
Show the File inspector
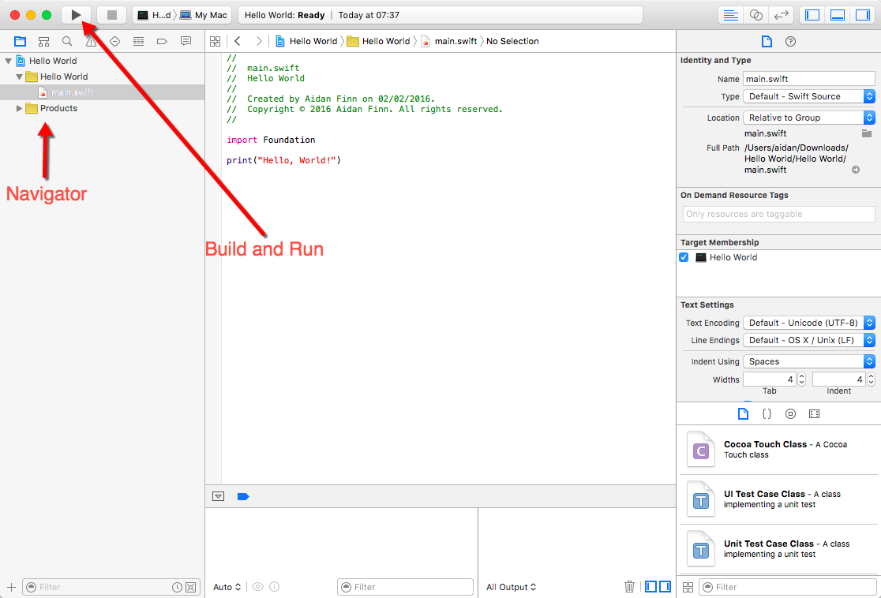tap(767, 41)
